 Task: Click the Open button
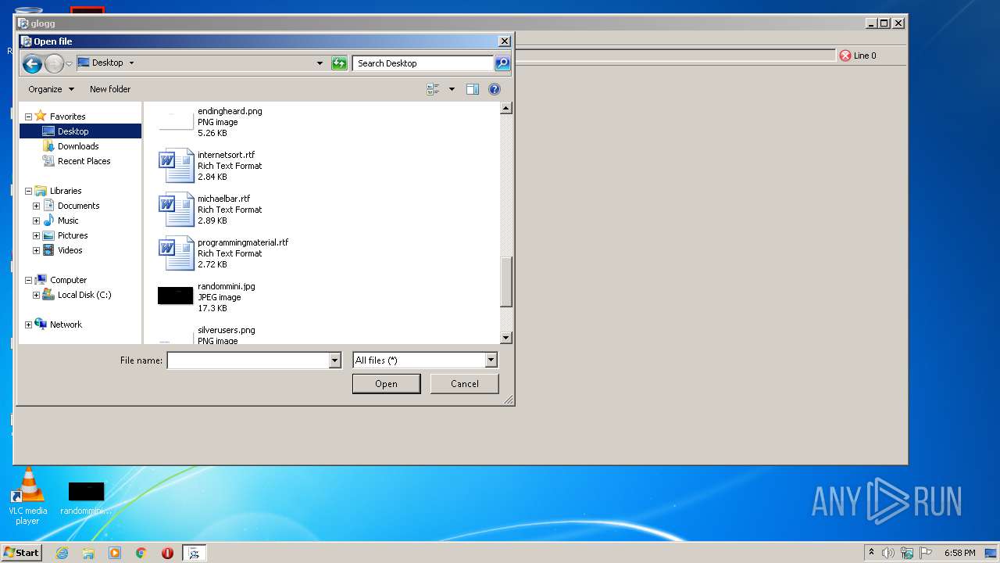[386, 384]
